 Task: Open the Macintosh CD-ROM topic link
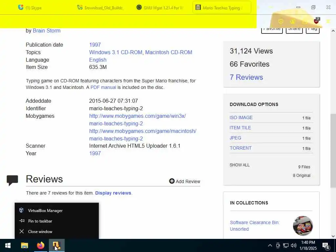click(x=169, y=52)
